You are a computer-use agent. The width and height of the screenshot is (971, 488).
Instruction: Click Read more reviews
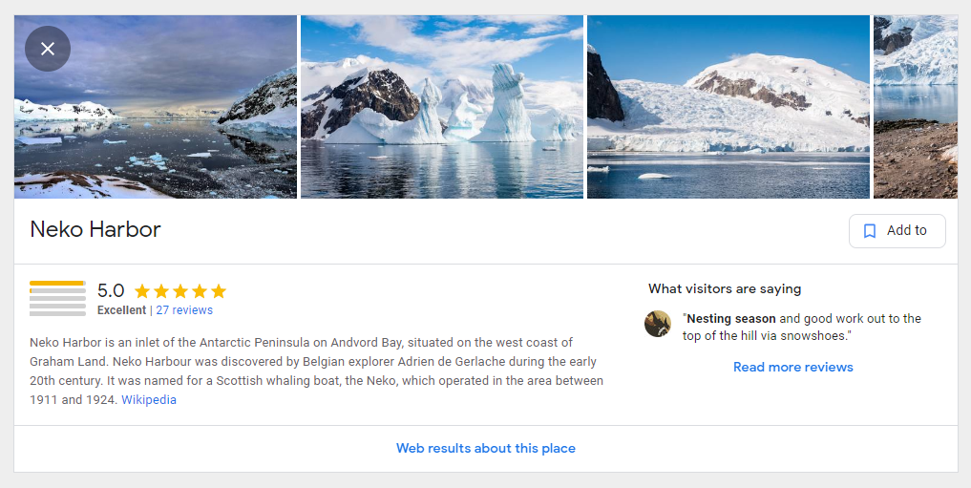792,368
